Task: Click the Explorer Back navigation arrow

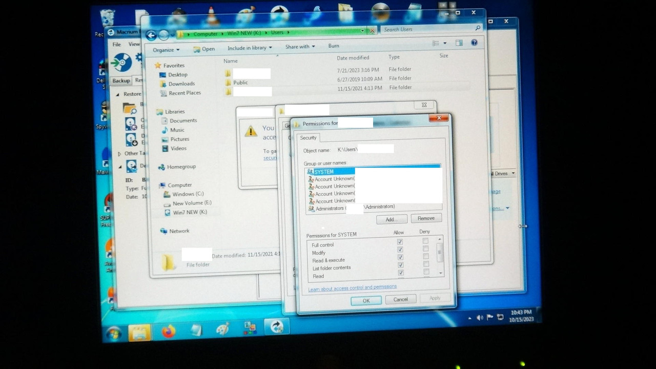Action: tap(151, 35)
